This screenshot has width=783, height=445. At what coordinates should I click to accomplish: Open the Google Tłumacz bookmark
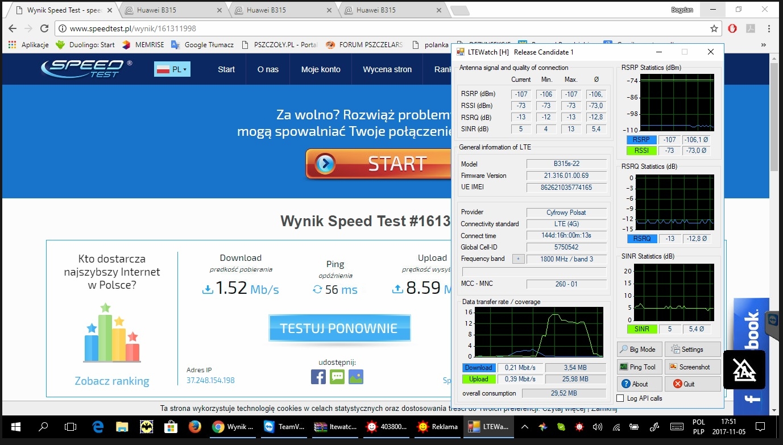click(202, 44)
